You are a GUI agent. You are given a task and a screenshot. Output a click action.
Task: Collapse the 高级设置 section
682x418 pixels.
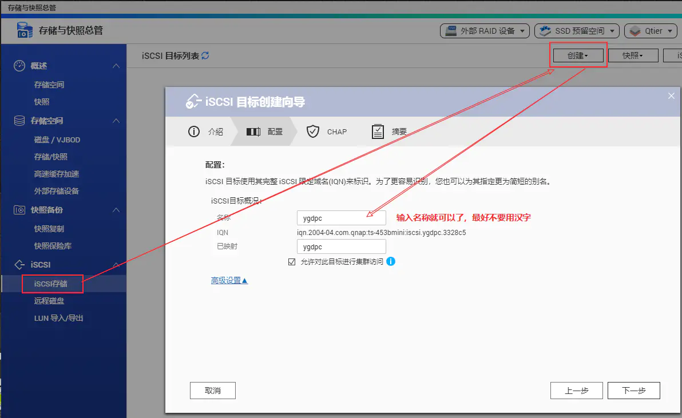coord(229,281)
